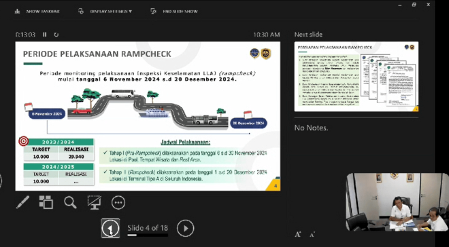Advance to the next slide
The height and width of the screenshot is (247, 449).
point(185,228)
